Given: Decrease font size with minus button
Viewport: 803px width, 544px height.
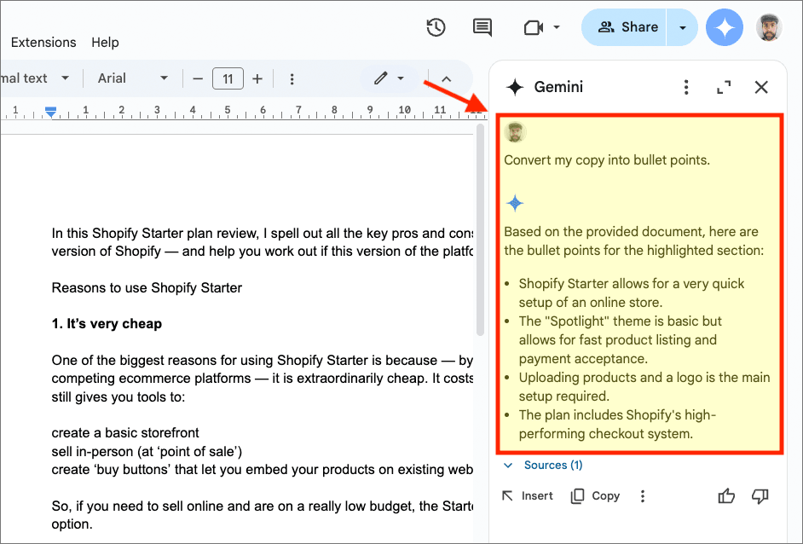Looking at the screenshot, I should click(198, 79).
